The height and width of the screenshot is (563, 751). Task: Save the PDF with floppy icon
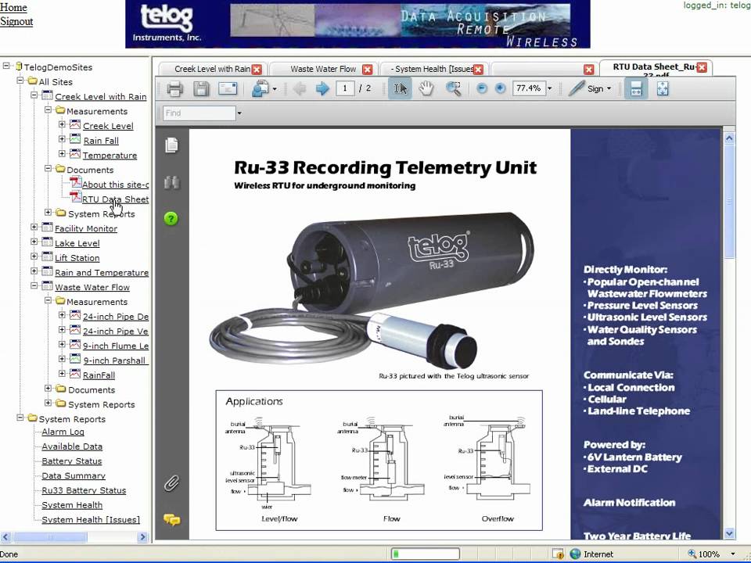[201, 88]
